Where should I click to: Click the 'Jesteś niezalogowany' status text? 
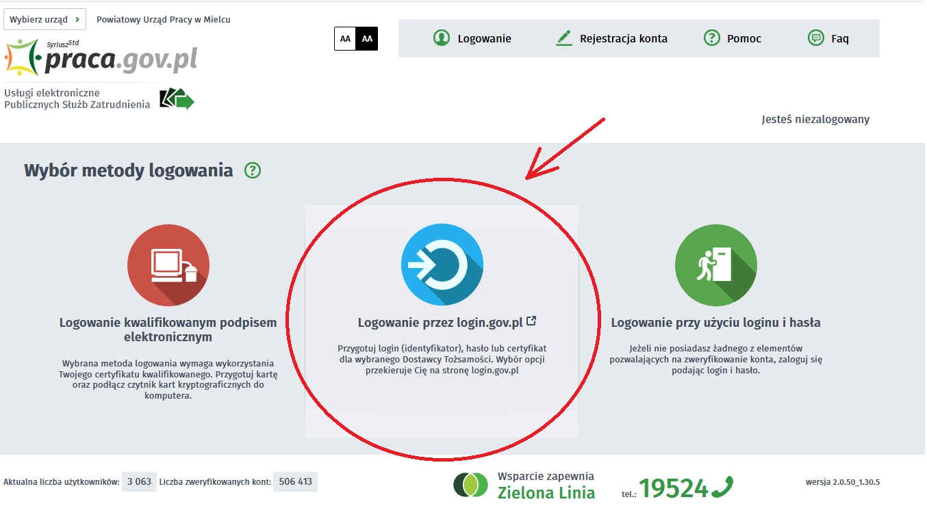click(815, 119)
